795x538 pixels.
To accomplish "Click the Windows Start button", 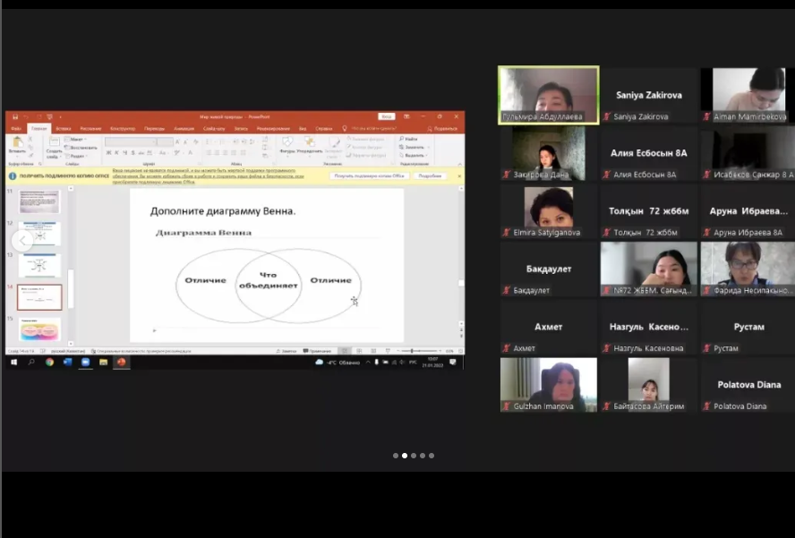I will pyautogui.click(x=13, y=363).
